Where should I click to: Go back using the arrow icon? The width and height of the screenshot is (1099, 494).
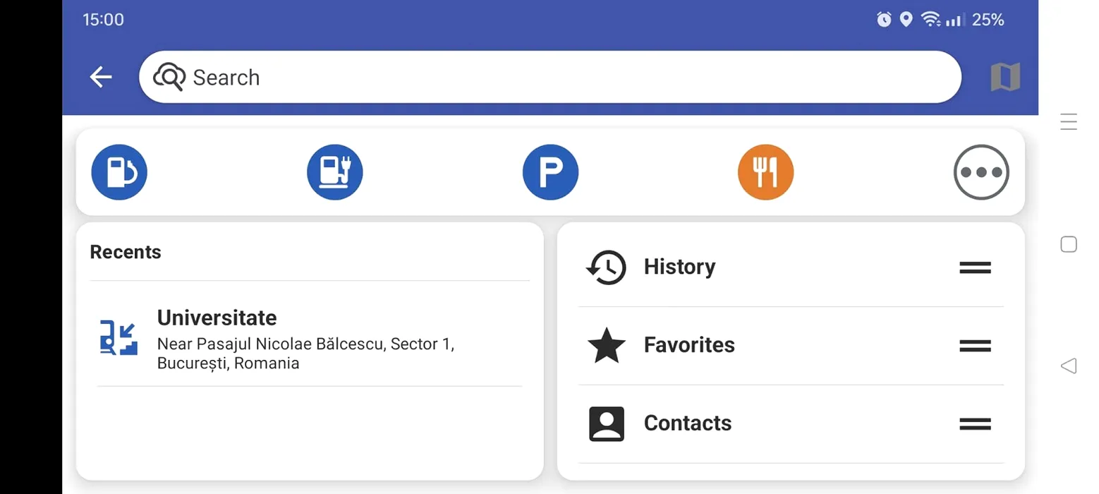[101, 77]
